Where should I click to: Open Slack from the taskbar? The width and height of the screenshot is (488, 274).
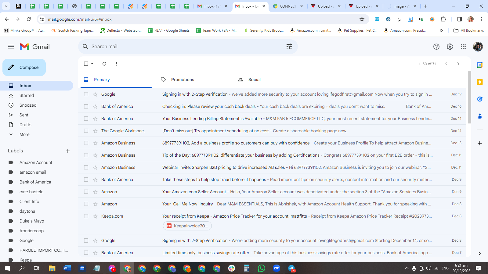pos(232,268)
